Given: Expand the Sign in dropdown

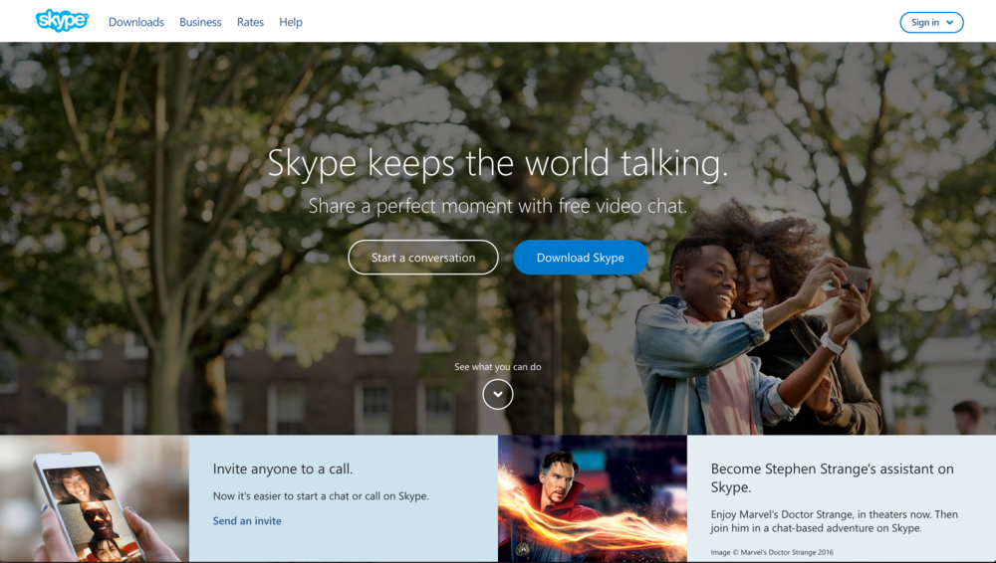Looking at the screenshot, I should pyautogui.click(x=931, y=22).
